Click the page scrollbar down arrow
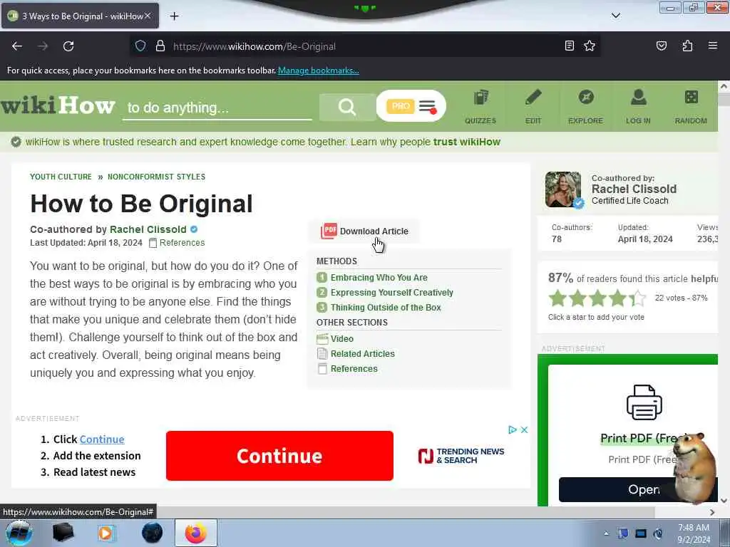Viewport: 730px width, 547px height. (x=724, y=501)
